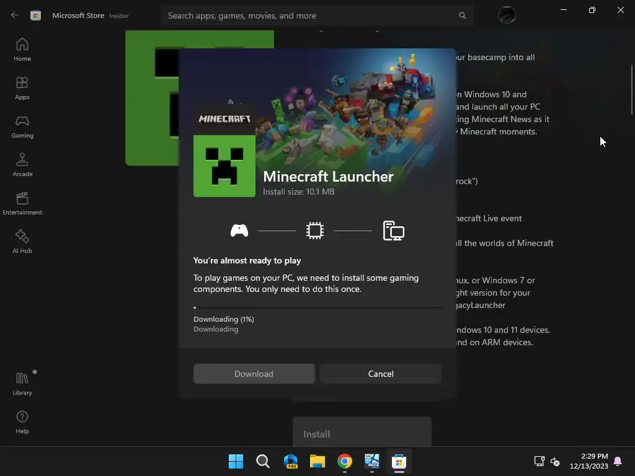Click the game controller step icon

[x=239, y=231]
